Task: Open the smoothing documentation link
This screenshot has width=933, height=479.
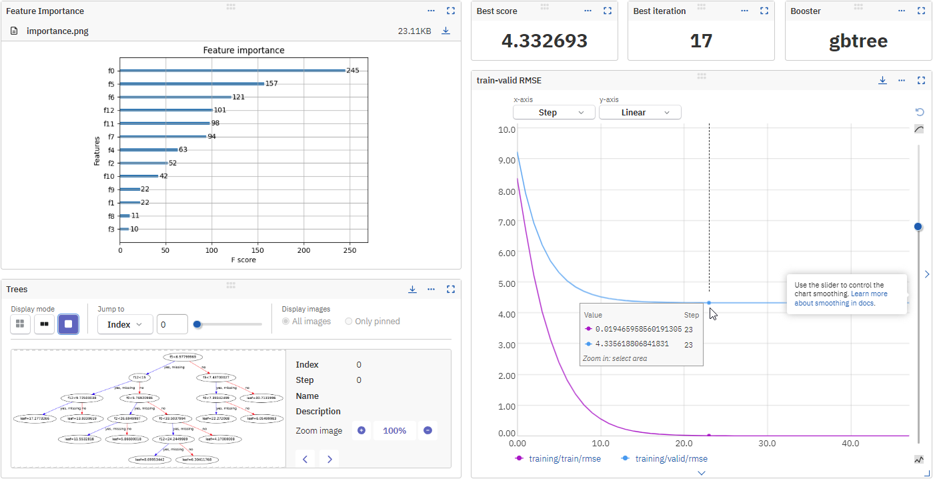Action: click(869, 294)
